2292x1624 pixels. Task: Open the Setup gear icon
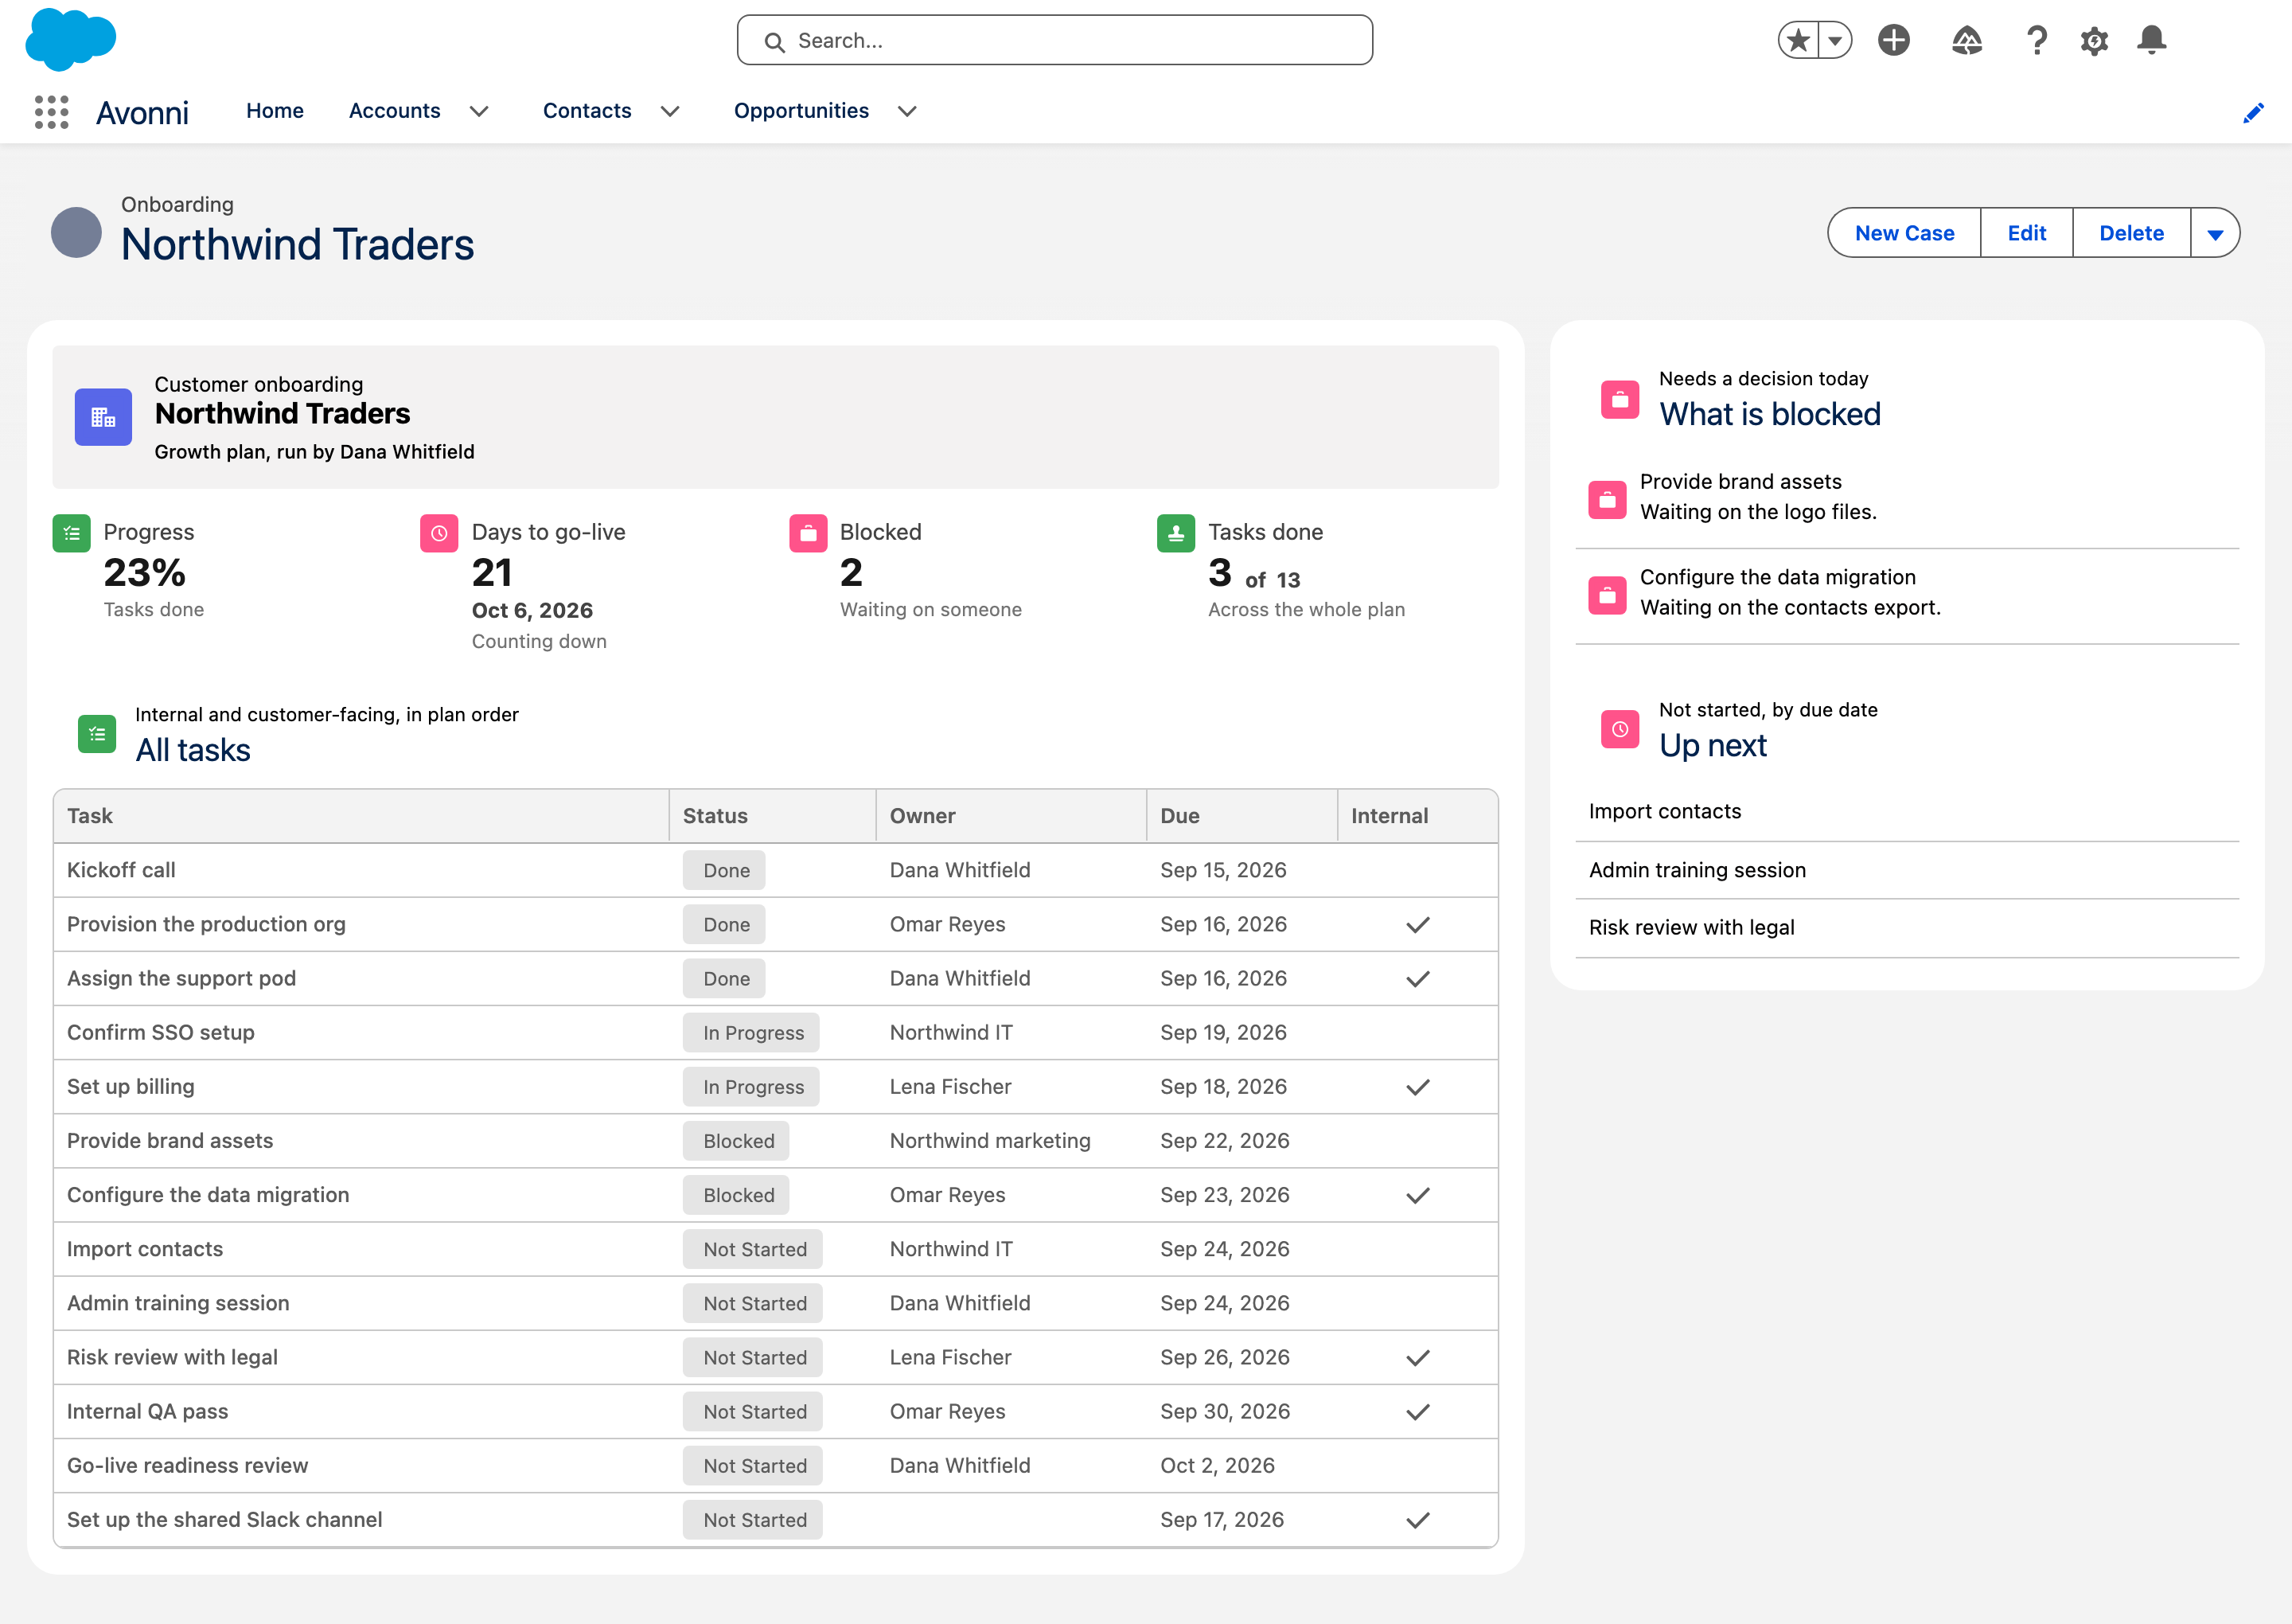(2094, 41)
